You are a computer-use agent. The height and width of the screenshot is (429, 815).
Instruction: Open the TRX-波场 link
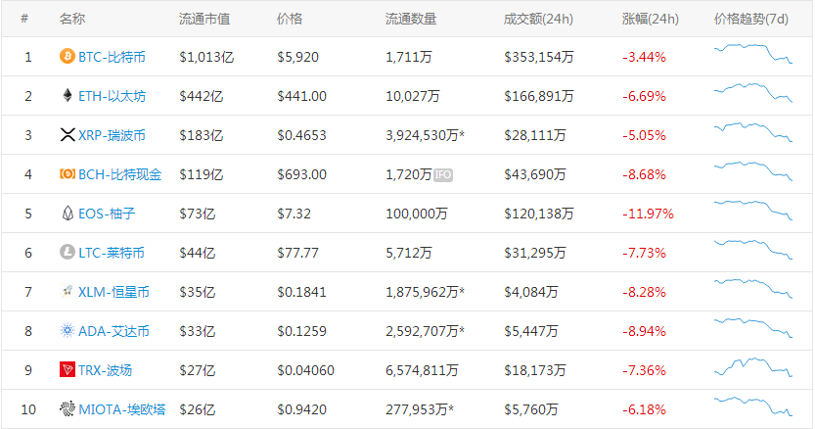[105, 370]
